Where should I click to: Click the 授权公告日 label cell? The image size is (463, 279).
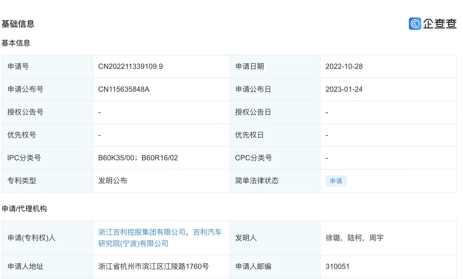(x=275, y=112)
